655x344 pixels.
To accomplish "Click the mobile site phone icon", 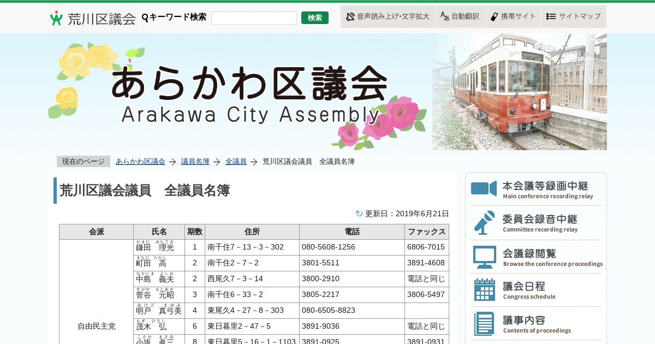I will click(x=495, y=16).
